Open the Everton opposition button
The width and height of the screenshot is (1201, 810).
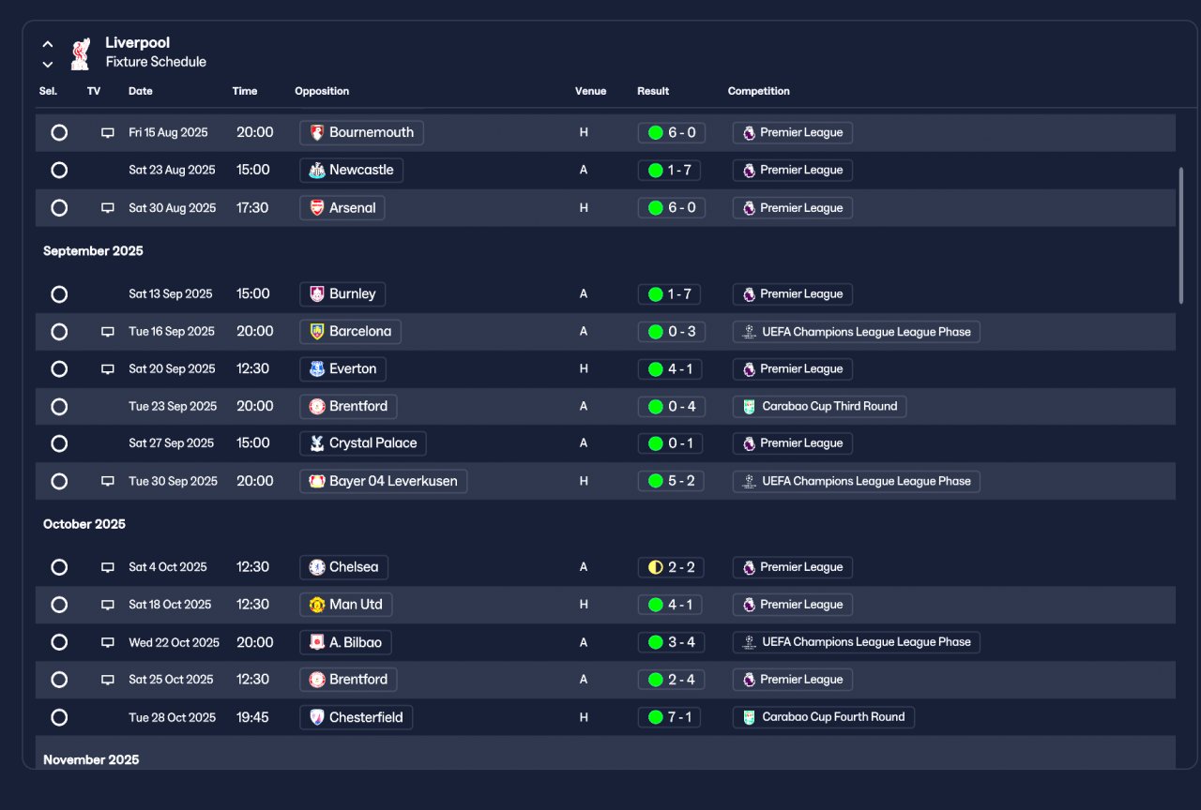342,368
